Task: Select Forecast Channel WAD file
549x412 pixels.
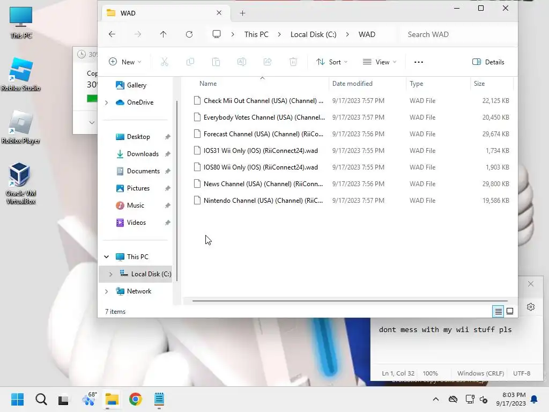Action: coord(352,134)
